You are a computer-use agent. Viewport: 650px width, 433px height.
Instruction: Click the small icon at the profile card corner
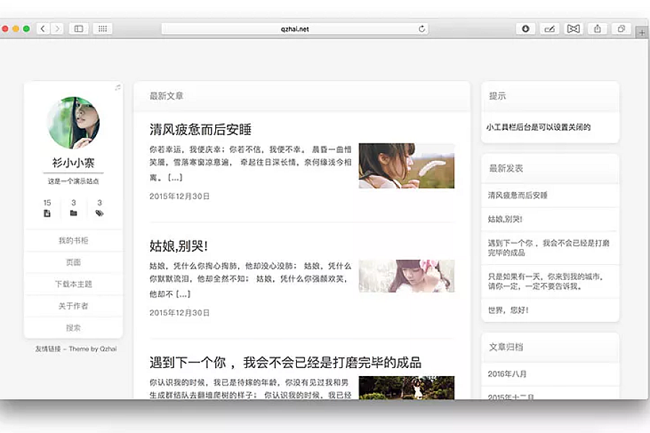point(118,87)
